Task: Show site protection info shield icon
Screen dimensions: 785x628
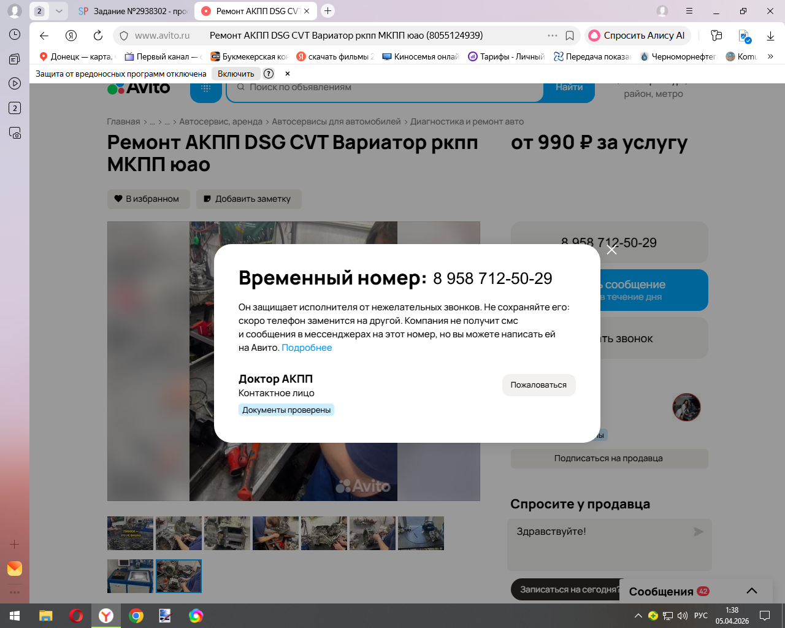Action: (124, 36)
